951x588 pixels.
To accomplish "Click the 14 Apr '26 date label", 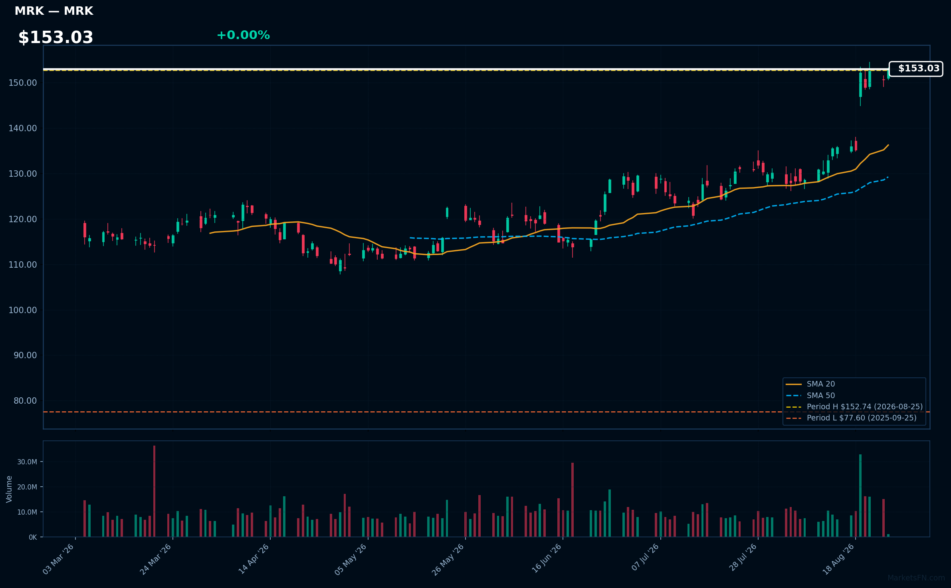I will [254, 559].
